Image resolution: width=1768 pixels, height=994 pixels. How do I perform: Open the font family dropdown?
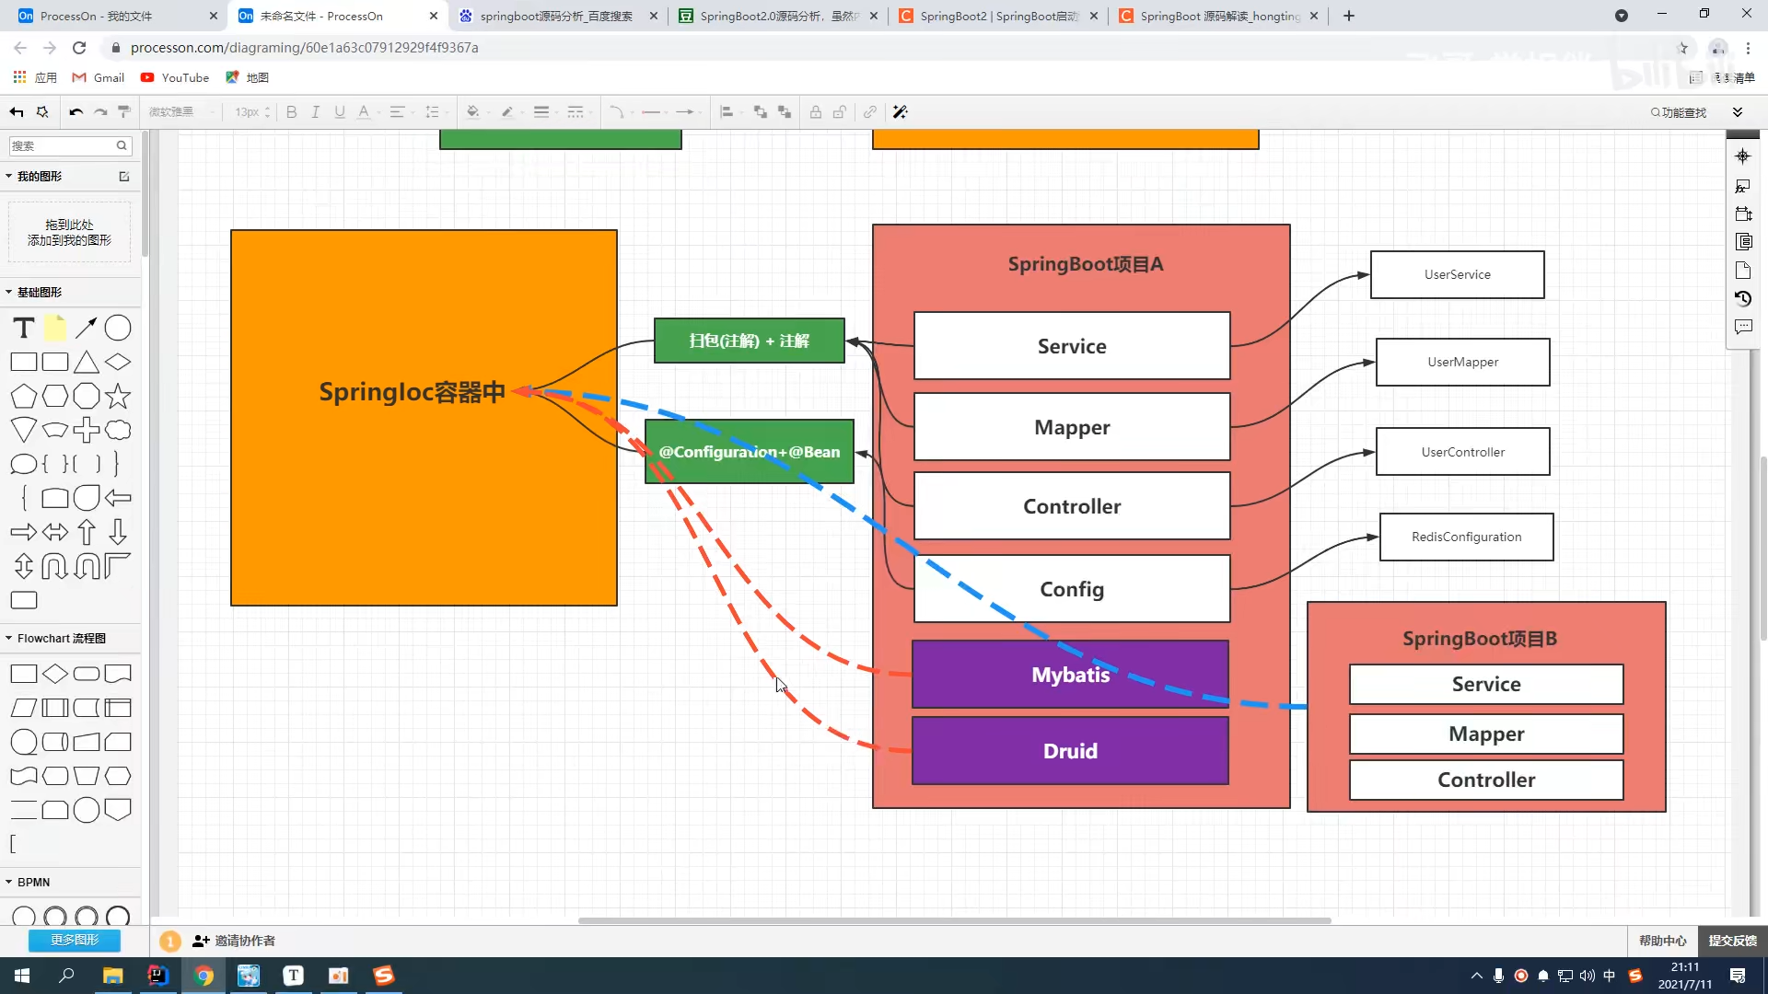(182, 112)
